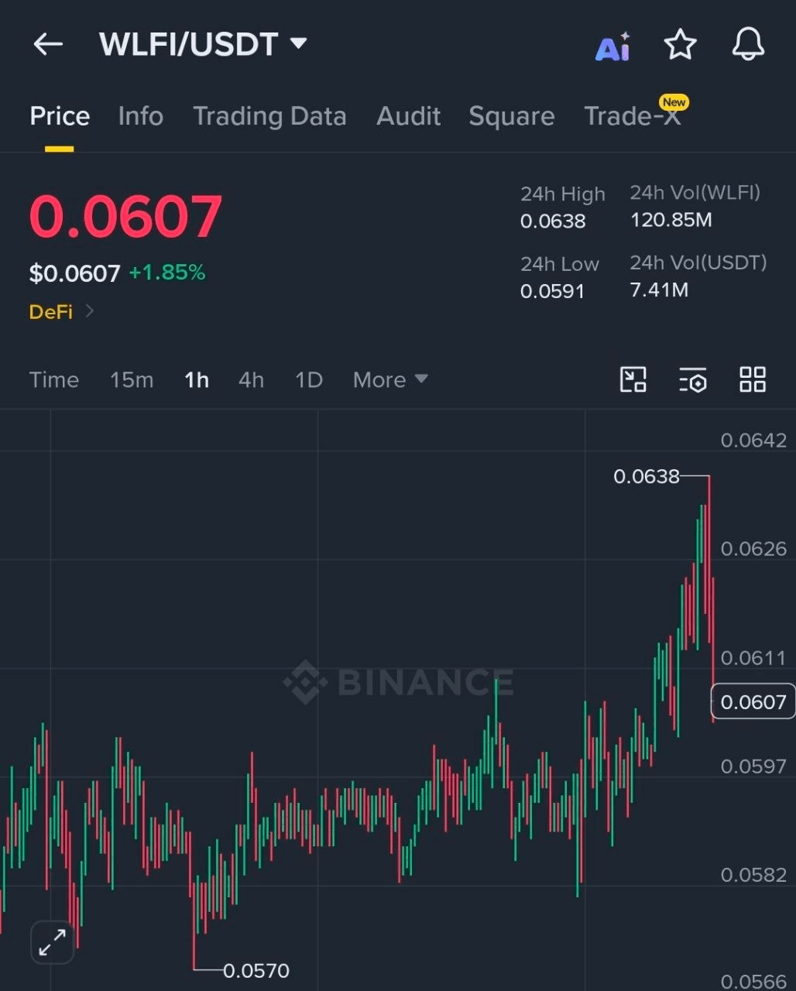This screenshot has width=796, height=991.
Task: Select the 15m chart interval
Action: pos(132,379)
